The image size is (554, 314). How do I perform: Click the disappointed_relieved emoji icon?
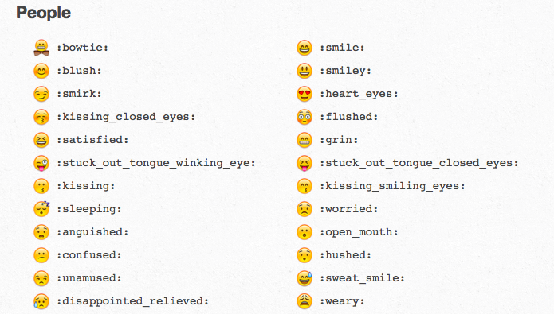tap(41, 301)
